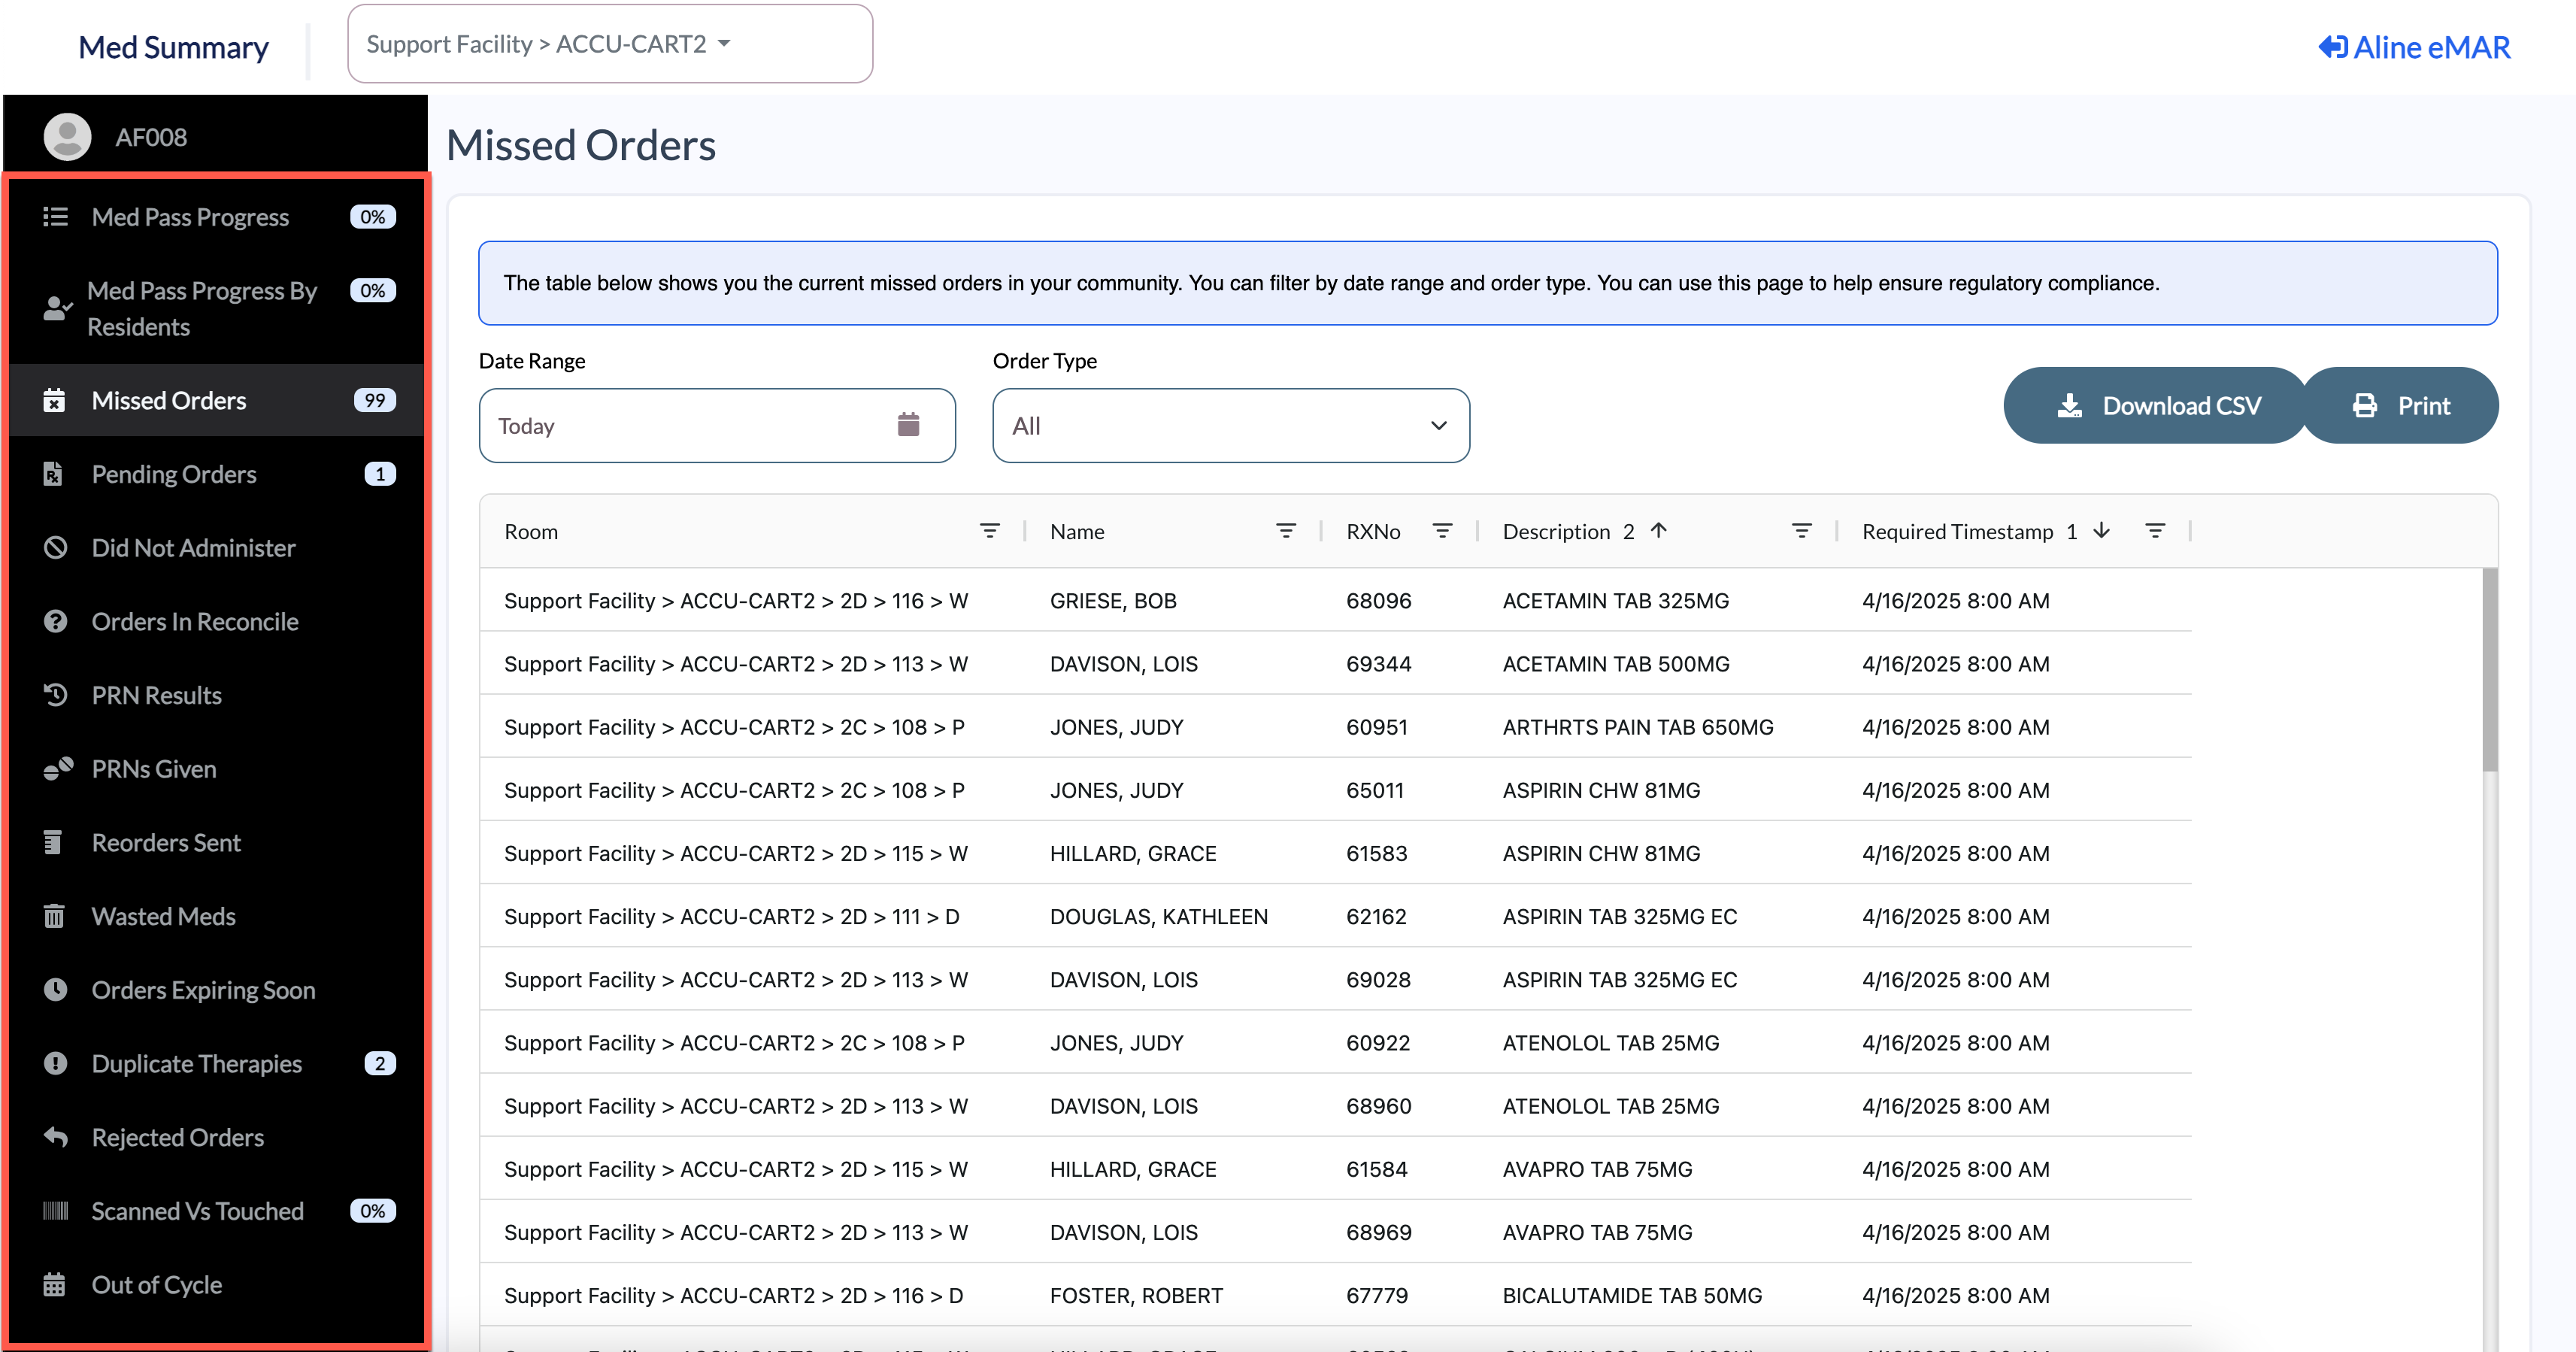This screenshot has height=1352, width=2576.
Task: Open the Today date range picker
Action: click(690, 426)
